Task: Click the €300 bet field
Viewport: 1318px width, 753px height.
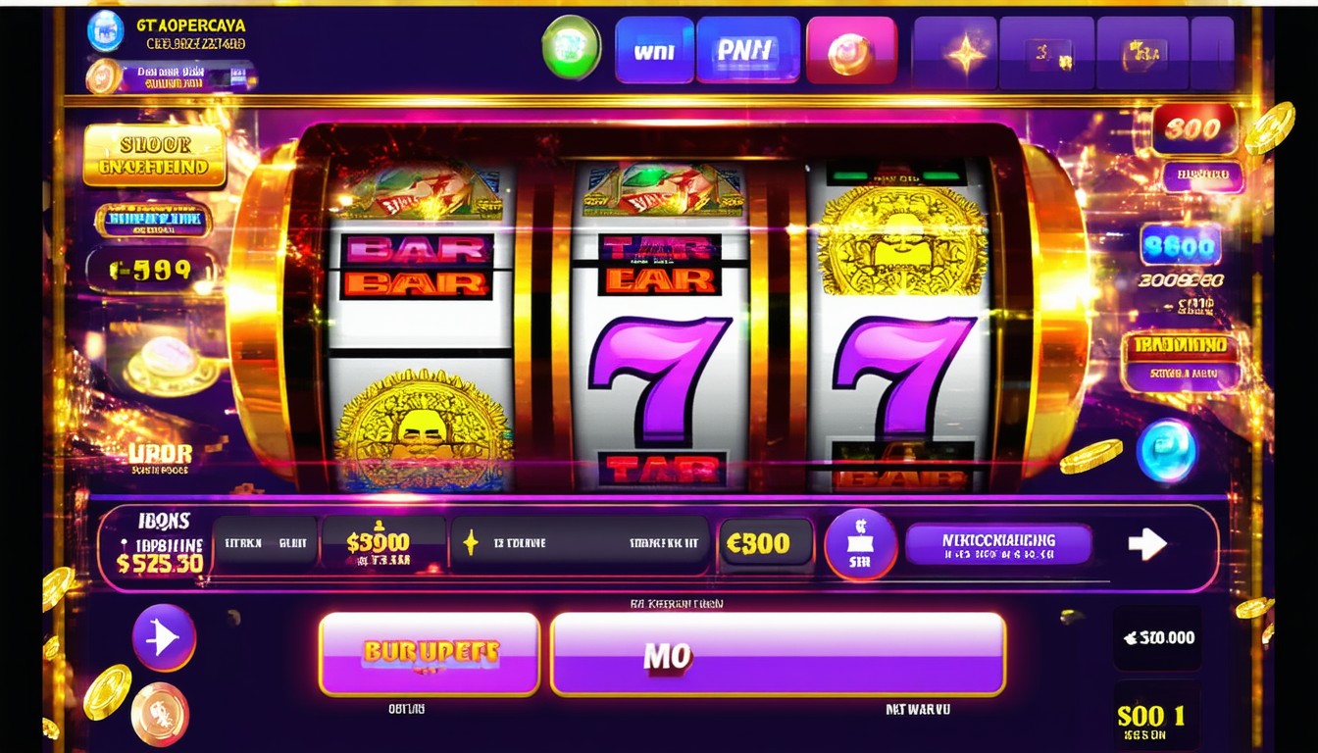Action: (x=766, y=544)
